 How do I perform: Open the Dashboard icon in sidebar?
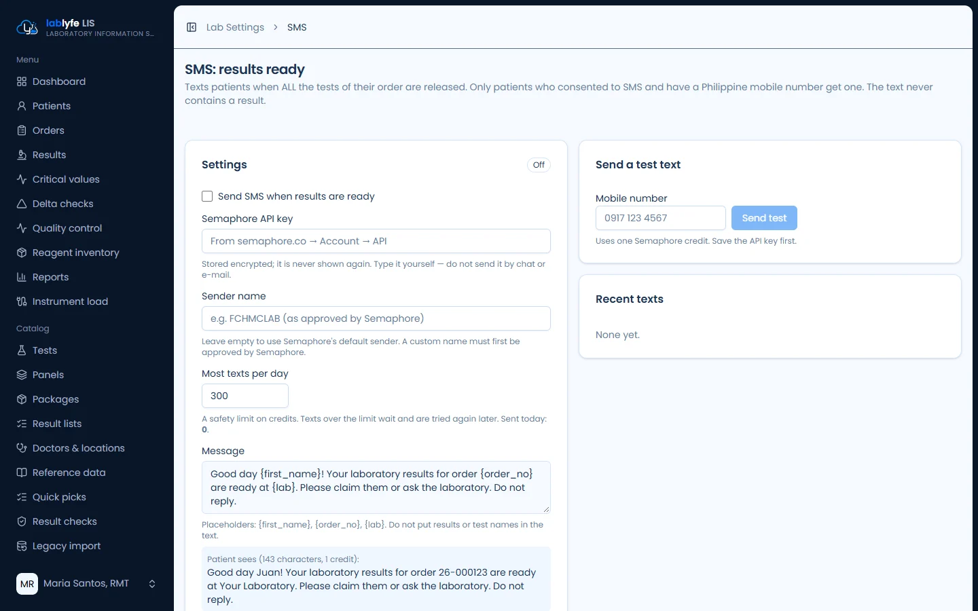pos(22,81)
